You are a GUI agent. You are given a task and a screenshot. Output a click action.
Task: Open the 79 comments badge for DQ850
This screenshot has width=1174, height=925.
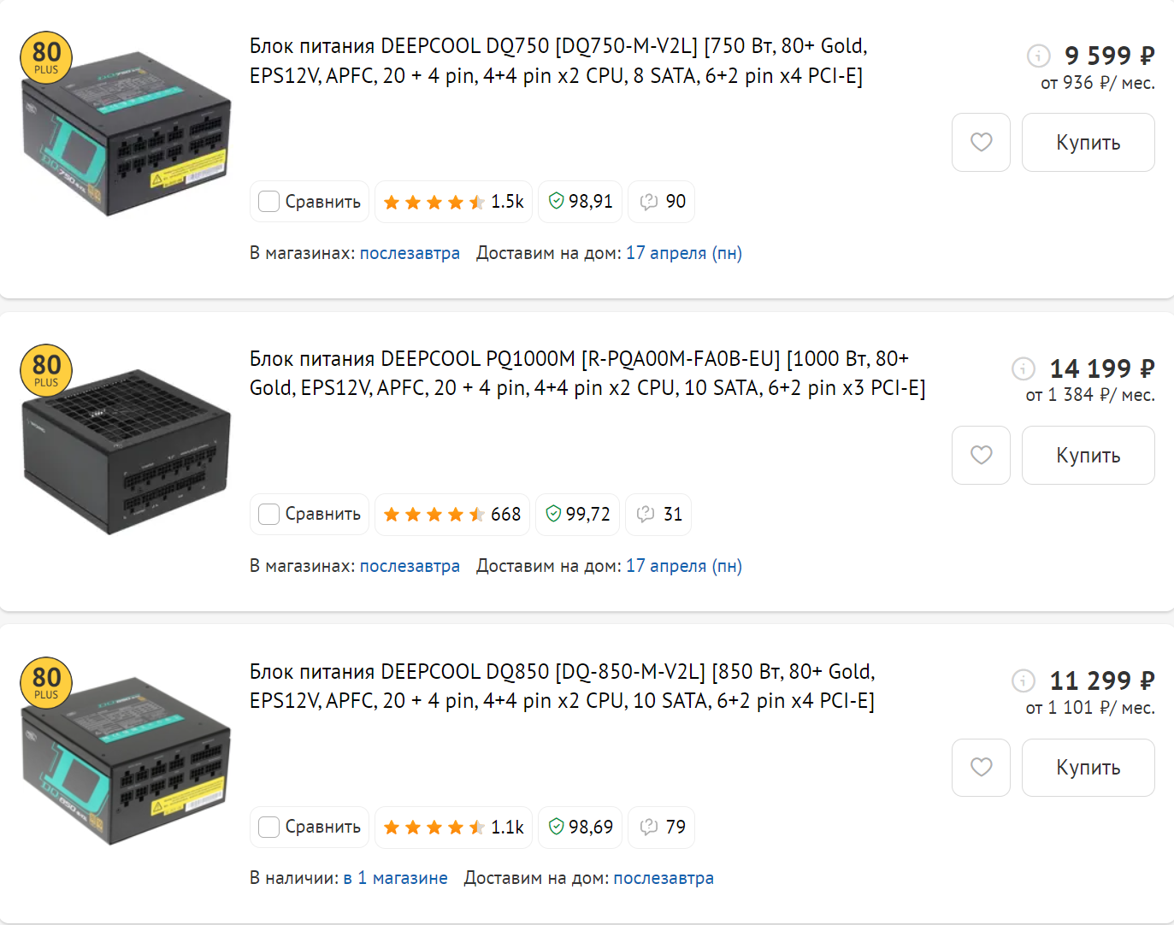(661, 827)
